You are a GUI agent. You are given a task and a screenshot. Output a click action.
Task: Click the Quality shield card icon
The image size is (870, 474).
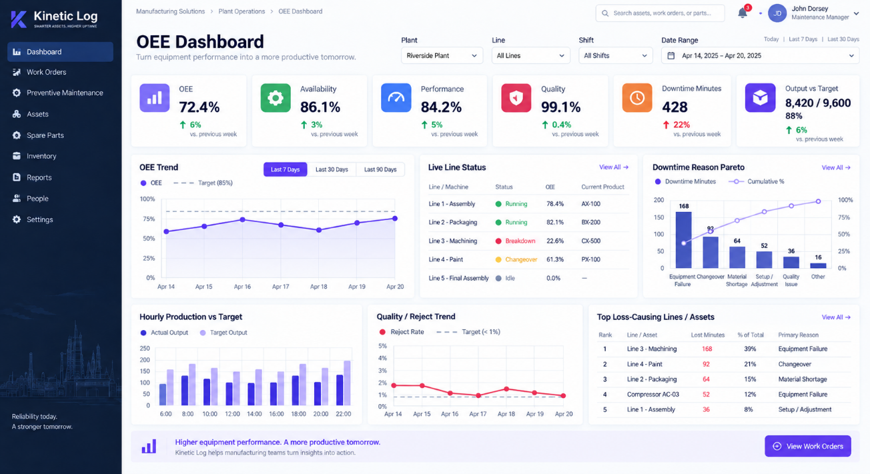516,97
